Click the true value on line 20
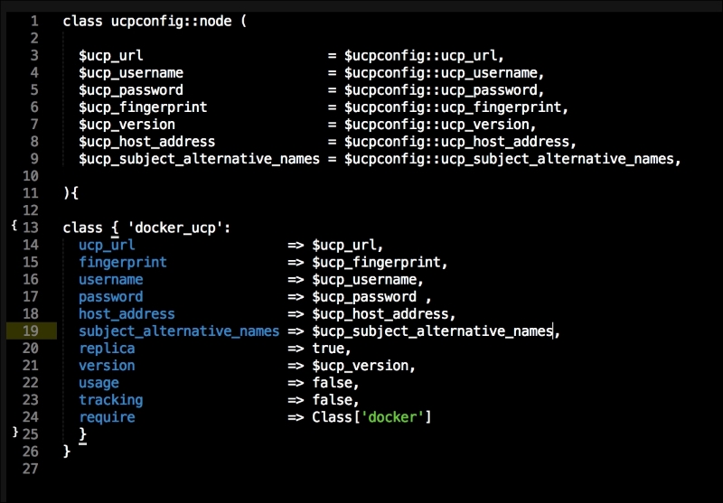 click(328, 349)
